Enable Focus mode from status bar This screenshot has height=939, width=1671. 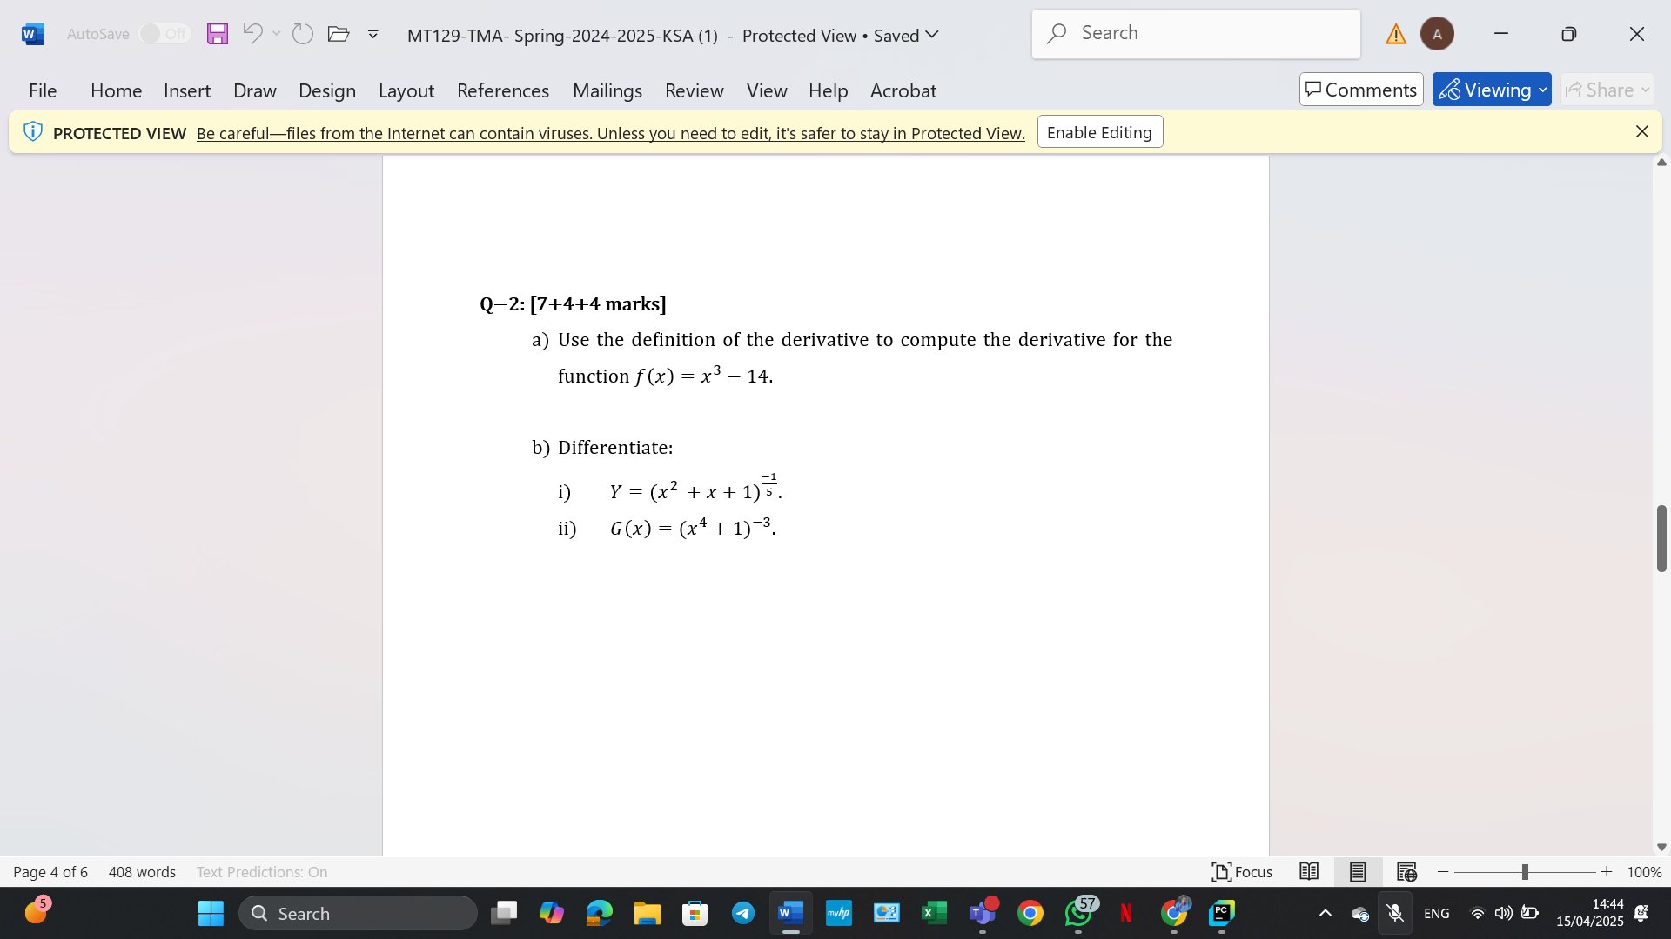(x=1242, y=871)
